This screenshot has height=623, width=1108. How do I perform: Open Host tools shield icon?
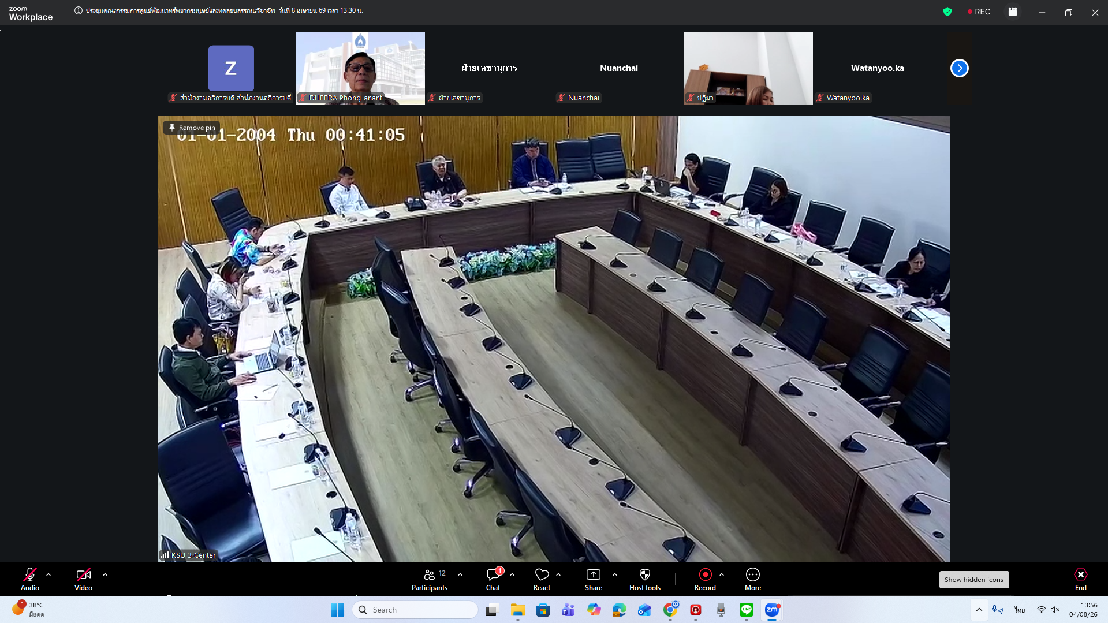pyautogui.click(x=644, y=579)
